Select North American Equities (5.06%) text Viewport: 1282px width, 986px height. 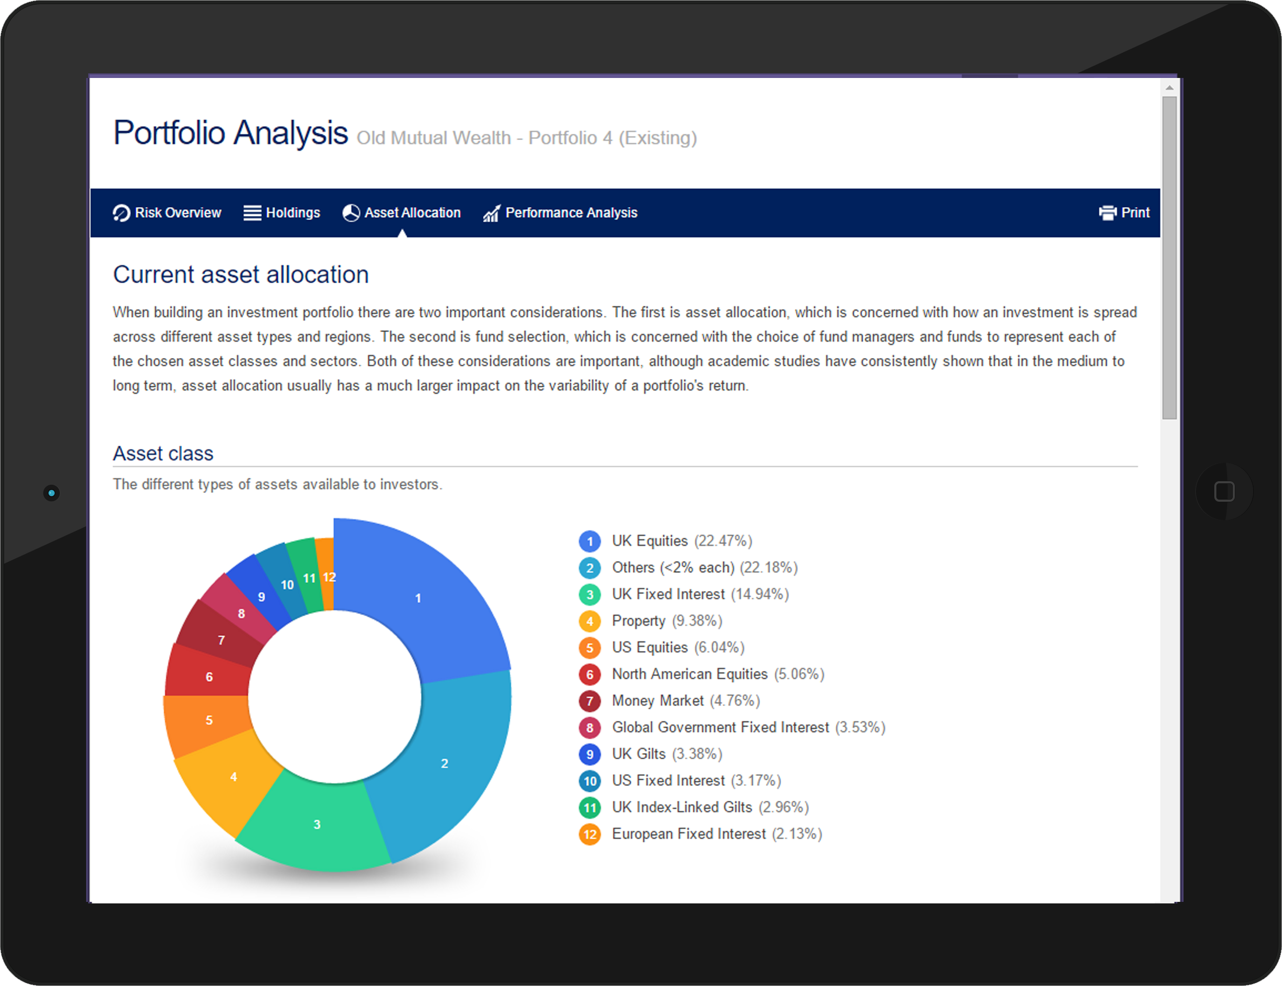718,675
